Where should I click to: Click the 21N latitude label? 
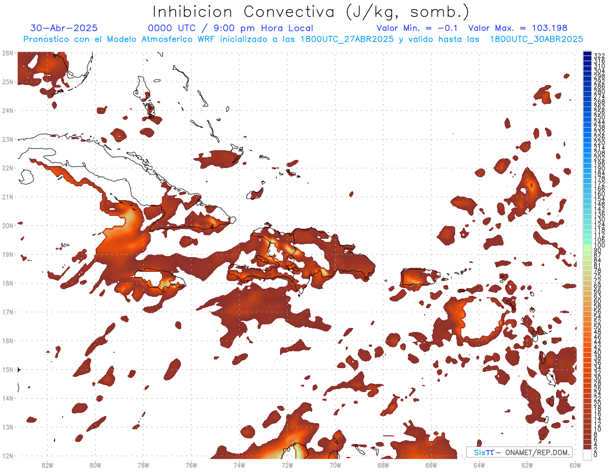[x=8, y=197]
